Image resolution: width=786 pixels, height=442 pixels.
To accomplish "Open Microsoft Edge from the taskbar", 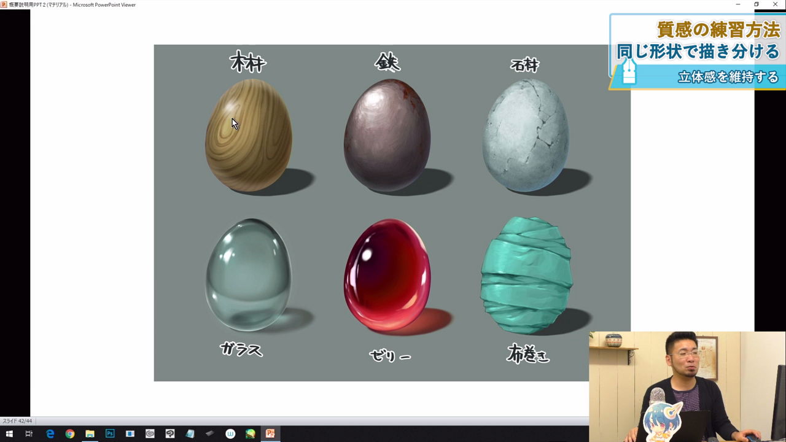I will point(50,433).
